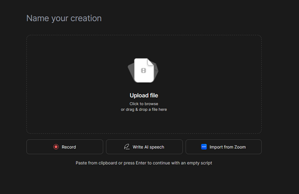The width and height of the screenshot is (299, 194).
Task: Click the quill pen AI speech icon
Action: [x=127, y=147]
